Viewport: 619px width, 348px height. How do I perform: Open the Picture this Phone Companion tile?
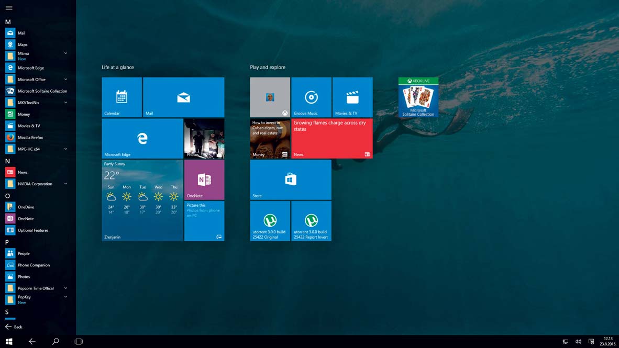point(204,221)
